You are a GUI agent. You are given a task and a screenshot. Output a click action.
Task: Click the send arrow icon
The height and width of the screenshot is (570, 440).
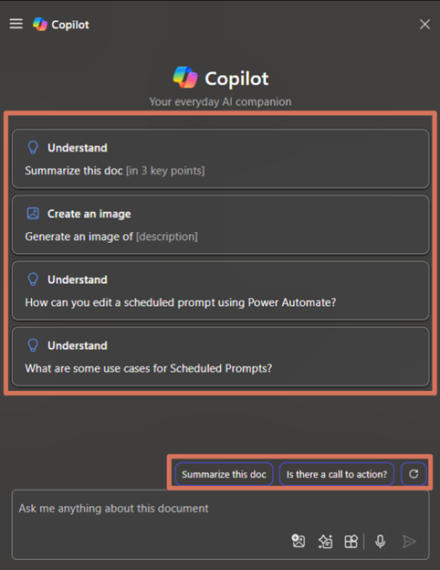coord(410,542)
